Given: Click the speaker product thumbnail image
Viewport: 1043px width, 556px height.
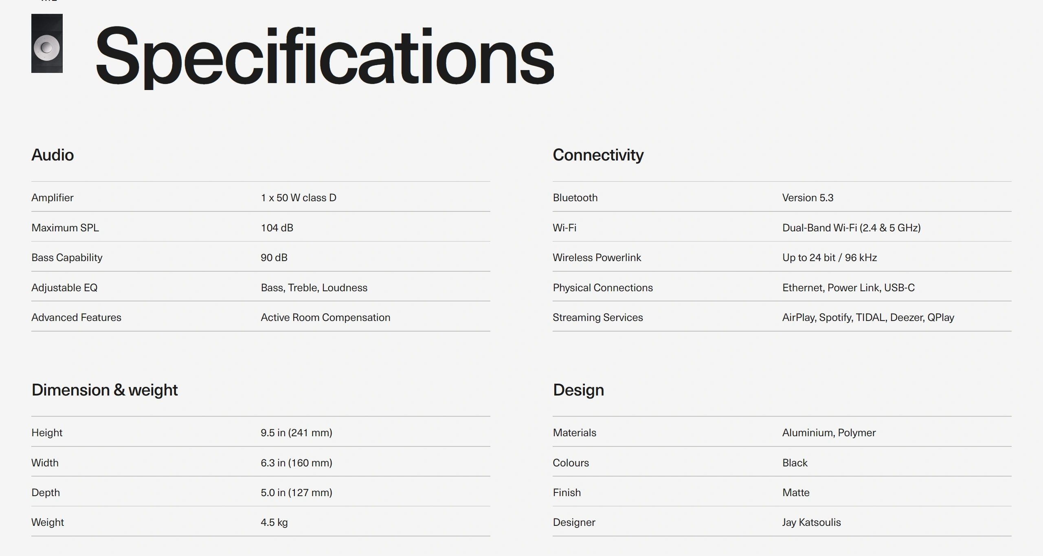Looking at the screenshot, I should (x=47, y=44).
